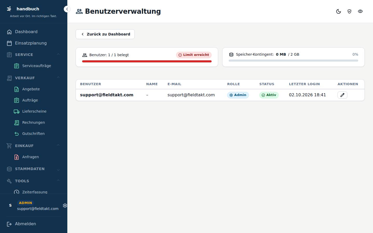Click the Lieferscheine truck icon
This screenshot has height=233, width=373.
[x=17, y=112]
